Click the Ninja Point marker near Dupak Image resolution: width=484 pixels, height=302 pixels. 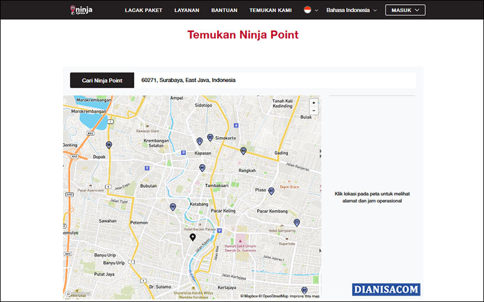tap(109, 144)
